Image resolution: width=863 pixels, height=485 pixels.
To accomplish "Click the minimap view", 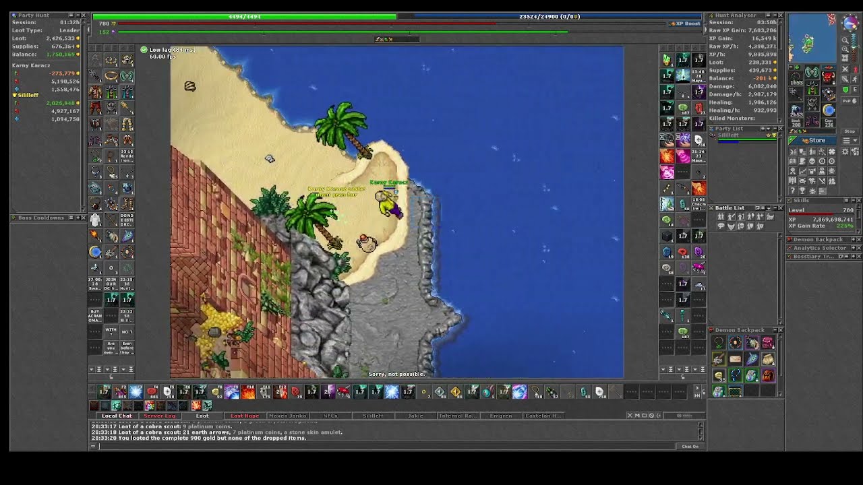I will [x=814, y=38].
